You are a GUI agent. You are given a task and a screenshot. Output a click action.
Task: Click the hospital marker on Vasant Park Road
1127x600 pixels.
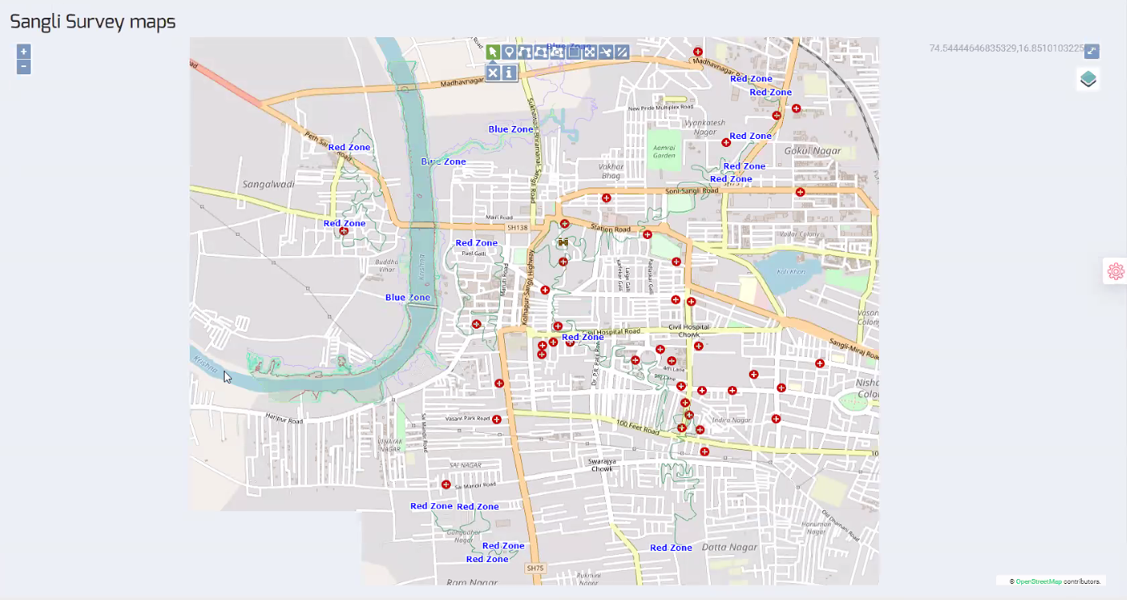(497, 420)
